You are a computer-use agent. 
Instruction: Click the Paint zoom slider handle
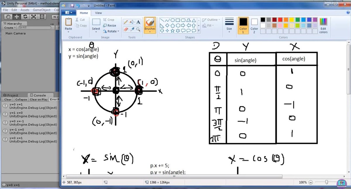[326, 182]
